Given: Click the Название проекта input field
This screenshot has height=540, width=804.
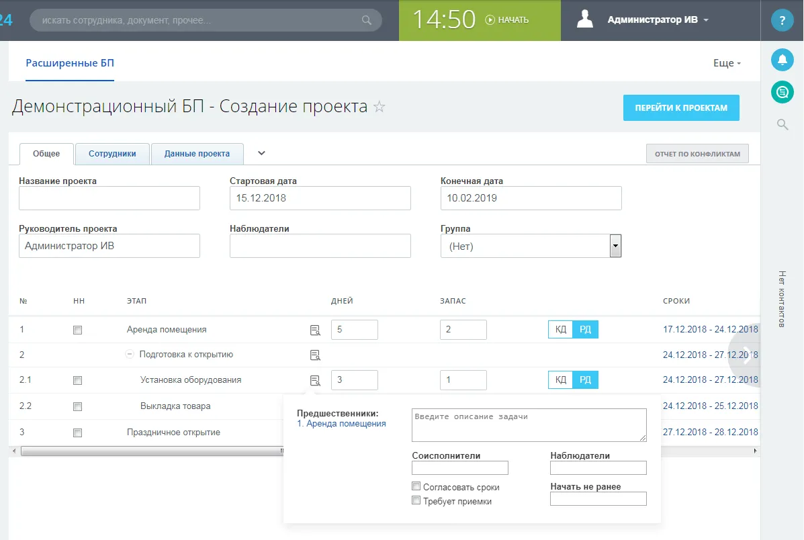Looking at the screenshot, I should coord(109,198).
